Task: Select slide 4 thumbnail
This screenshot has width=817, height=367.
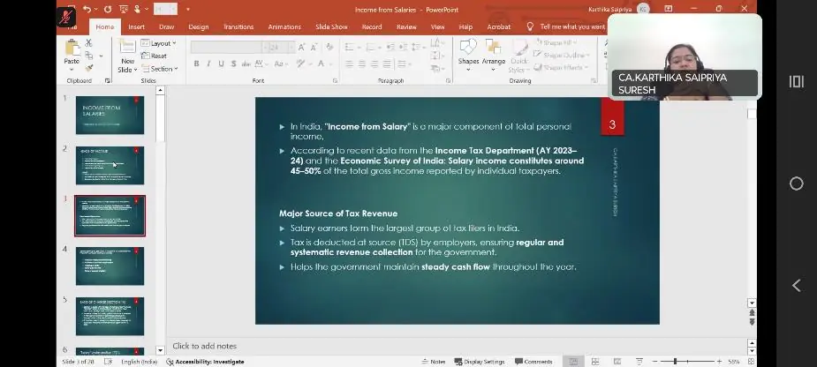Action: 110,266
